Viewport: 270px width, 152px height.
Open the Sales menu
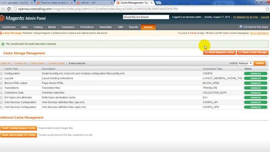click(24, 27)
